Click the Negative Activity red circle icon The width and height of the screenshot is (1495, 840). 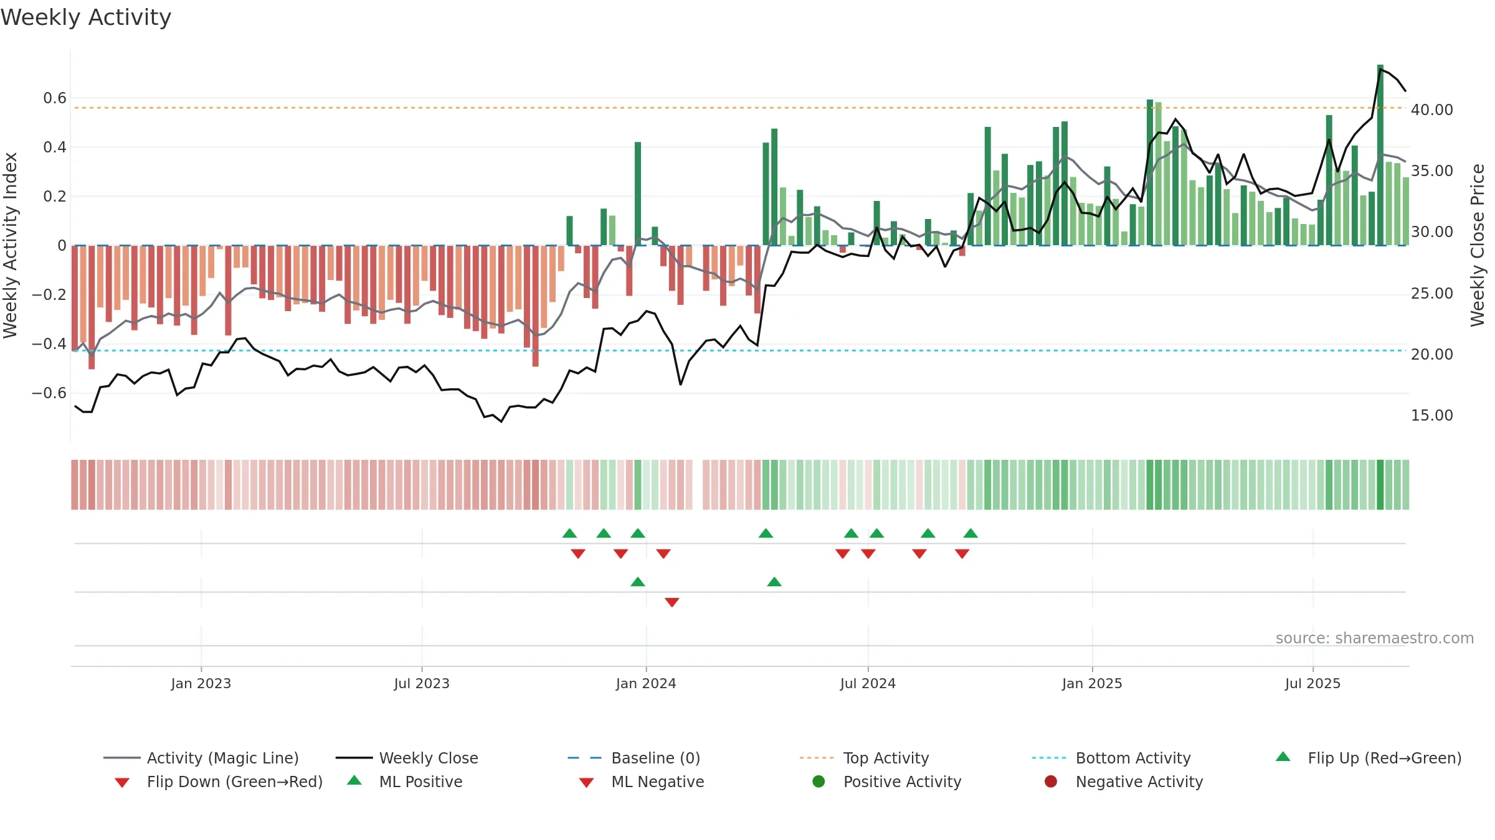[x=1051, y=781]
